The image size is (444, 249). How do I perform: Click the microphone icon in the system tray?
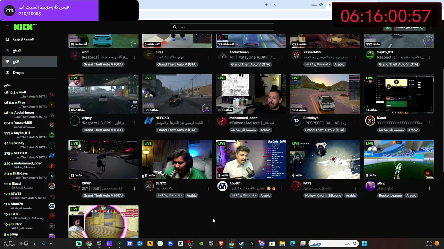[43, 243]
